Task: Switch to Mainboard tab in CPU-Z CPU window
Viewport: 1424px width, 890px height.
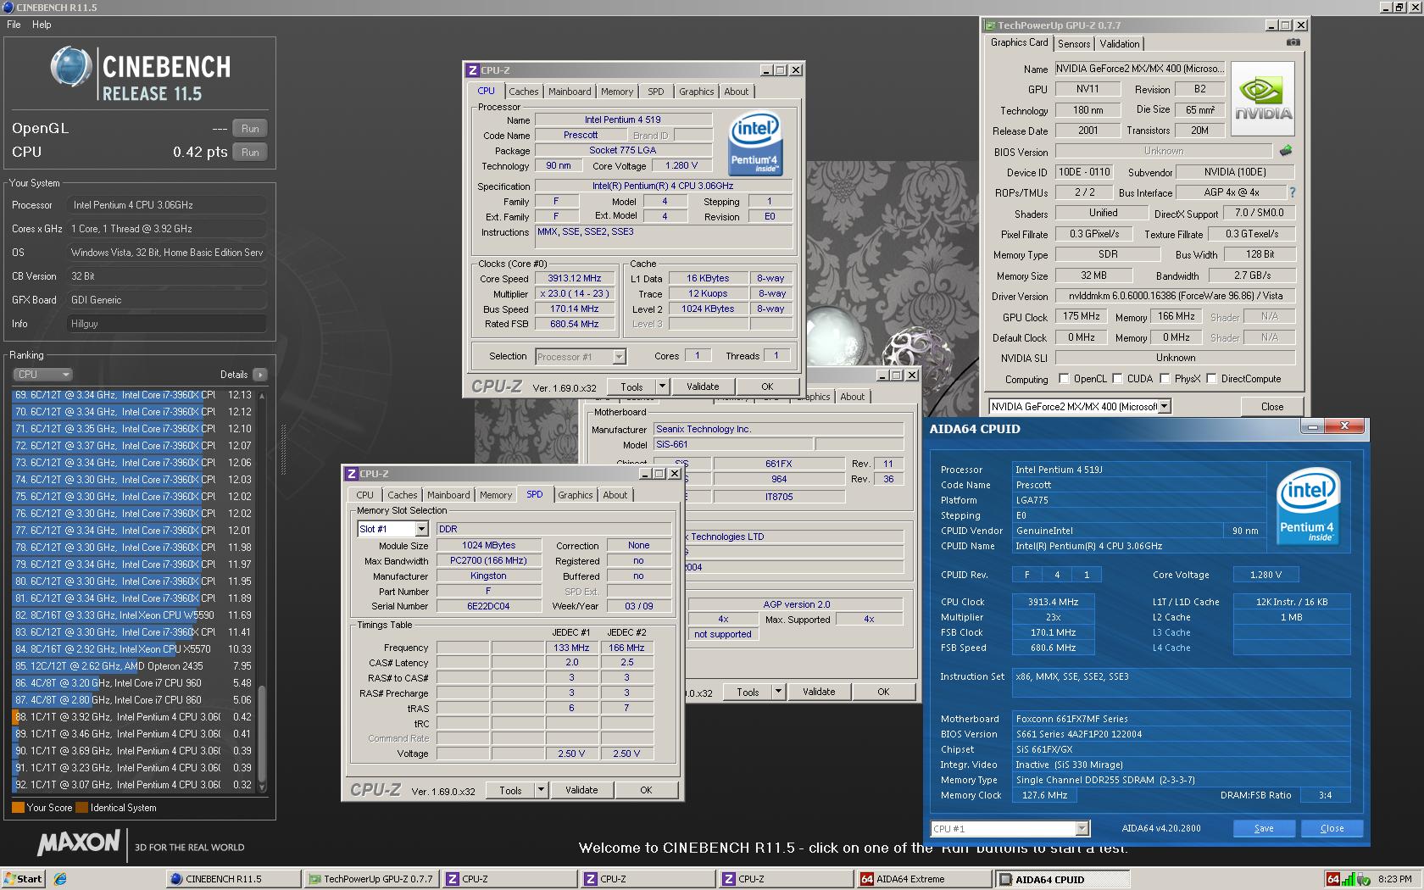Action: coord(570,92)
